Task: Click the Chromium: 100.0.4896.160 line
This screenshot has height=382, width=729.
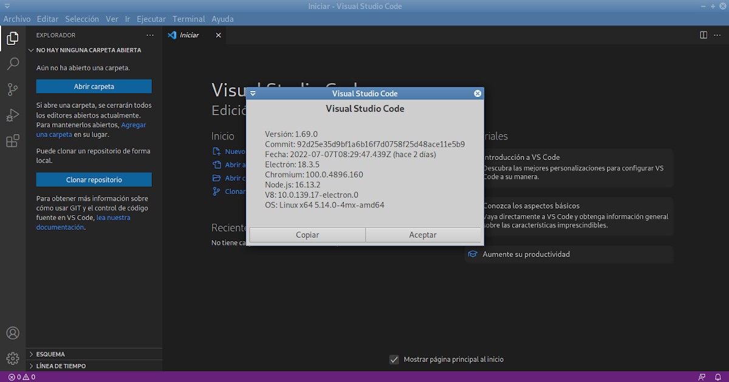Action: coord(314,175)
